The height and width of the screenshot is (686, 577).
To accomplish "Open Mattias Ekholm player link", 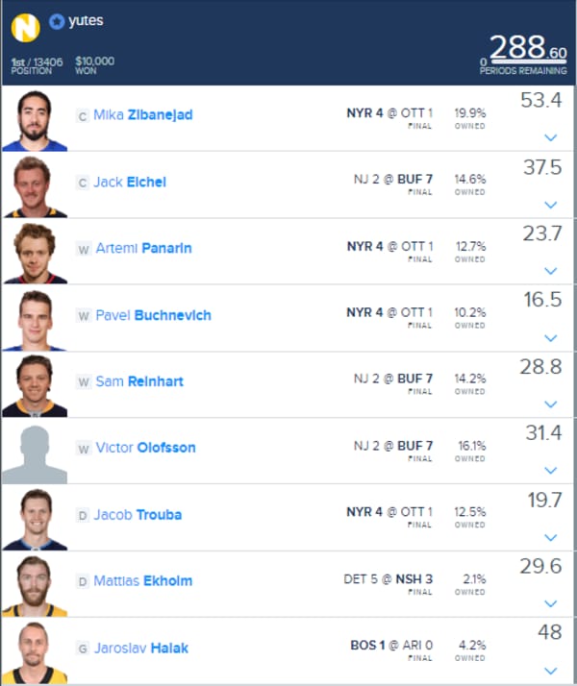I will point(143,580).
